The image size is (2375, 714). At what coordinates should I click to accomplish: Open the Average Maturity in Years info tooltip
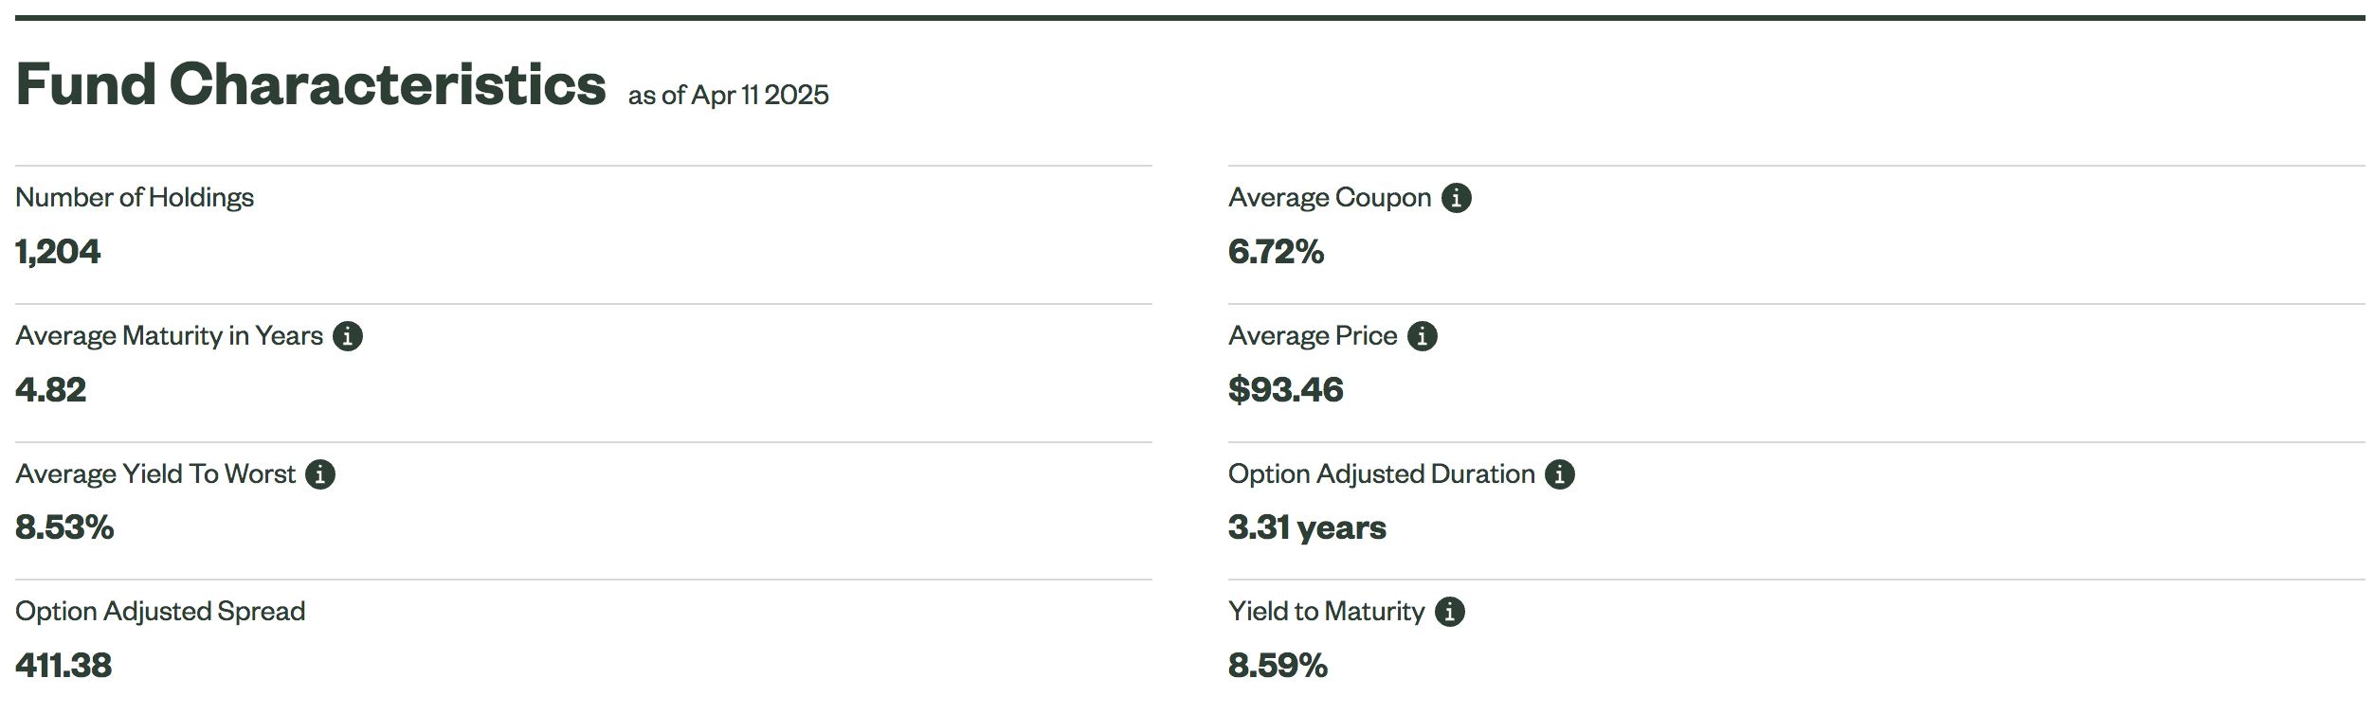click(x=348, y=336)
